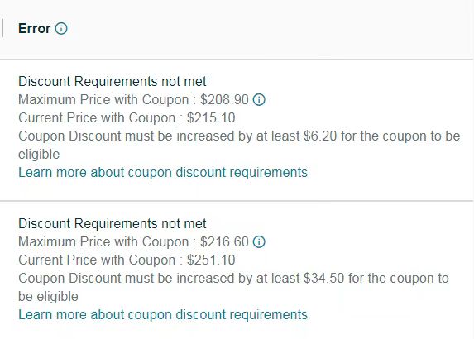This screenshot has height=339, width=474.
Task: Click second Current Price with Coupon label
Action: [97, 260]
